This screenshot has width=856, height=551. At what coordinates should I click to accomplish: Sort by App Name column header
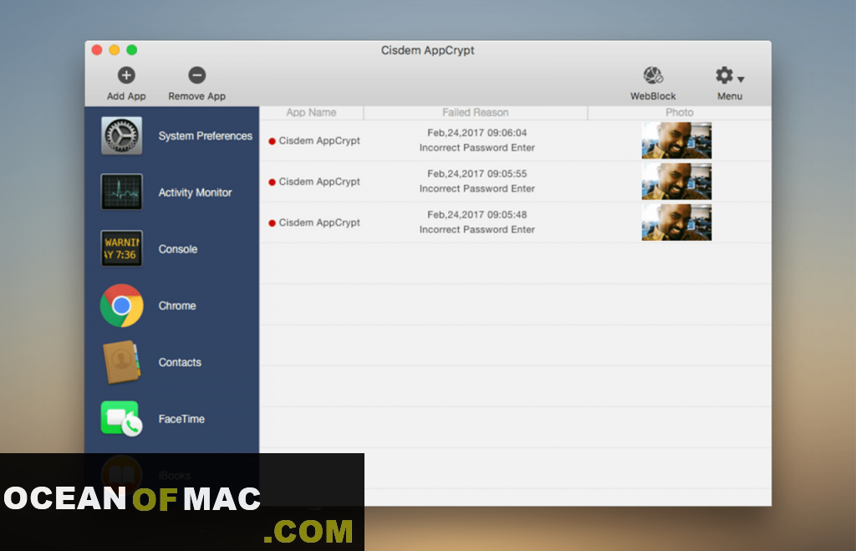point(311,113)
